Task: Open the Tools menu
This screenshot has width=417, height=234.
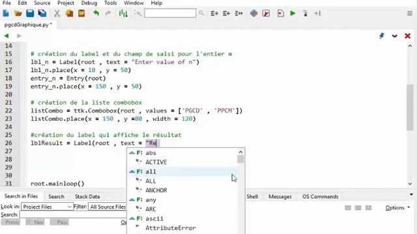Action: (110, 3)
